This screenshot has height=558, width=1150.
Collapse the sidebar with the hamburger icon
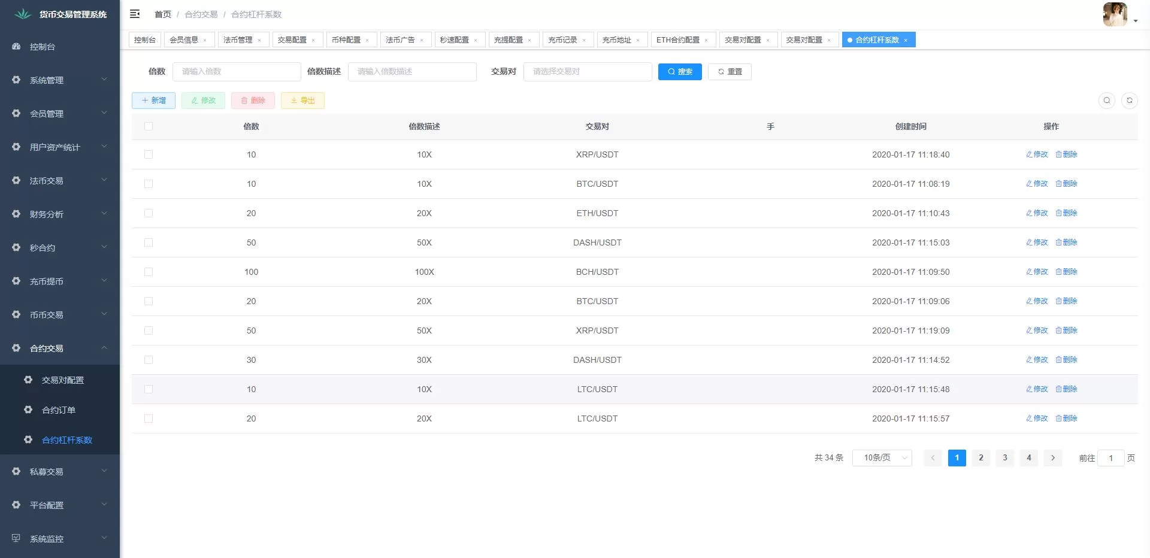[135, 14]
